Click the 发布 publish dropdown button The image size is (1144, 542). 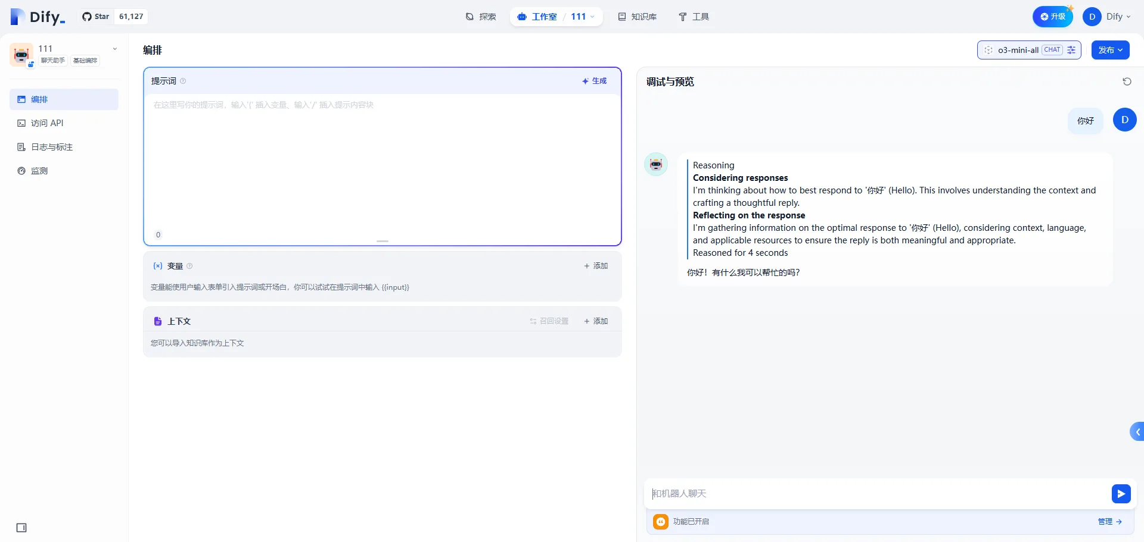(1110, 50)
